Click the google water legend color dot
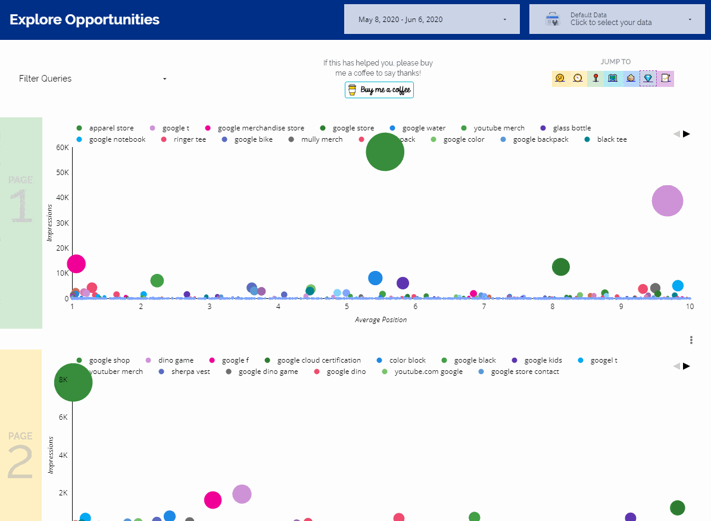Screen dimensions: 711x521 [x=392, y=129]
